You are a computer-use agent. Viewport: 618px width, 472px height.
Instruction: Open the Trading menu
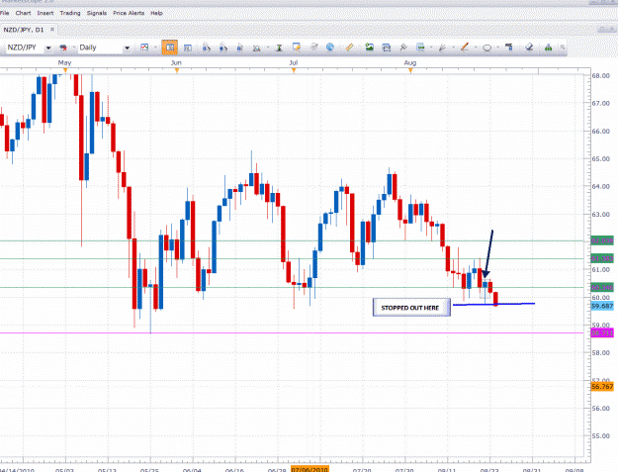70,13
